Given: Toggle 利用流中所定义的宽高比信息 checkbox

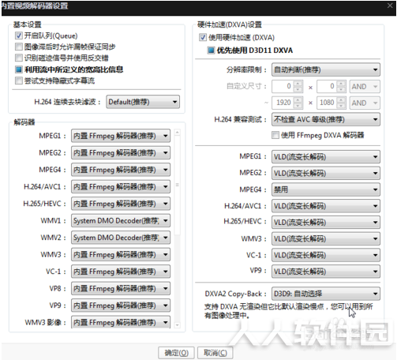Looking at the screenshot, I should pos(18,69).
